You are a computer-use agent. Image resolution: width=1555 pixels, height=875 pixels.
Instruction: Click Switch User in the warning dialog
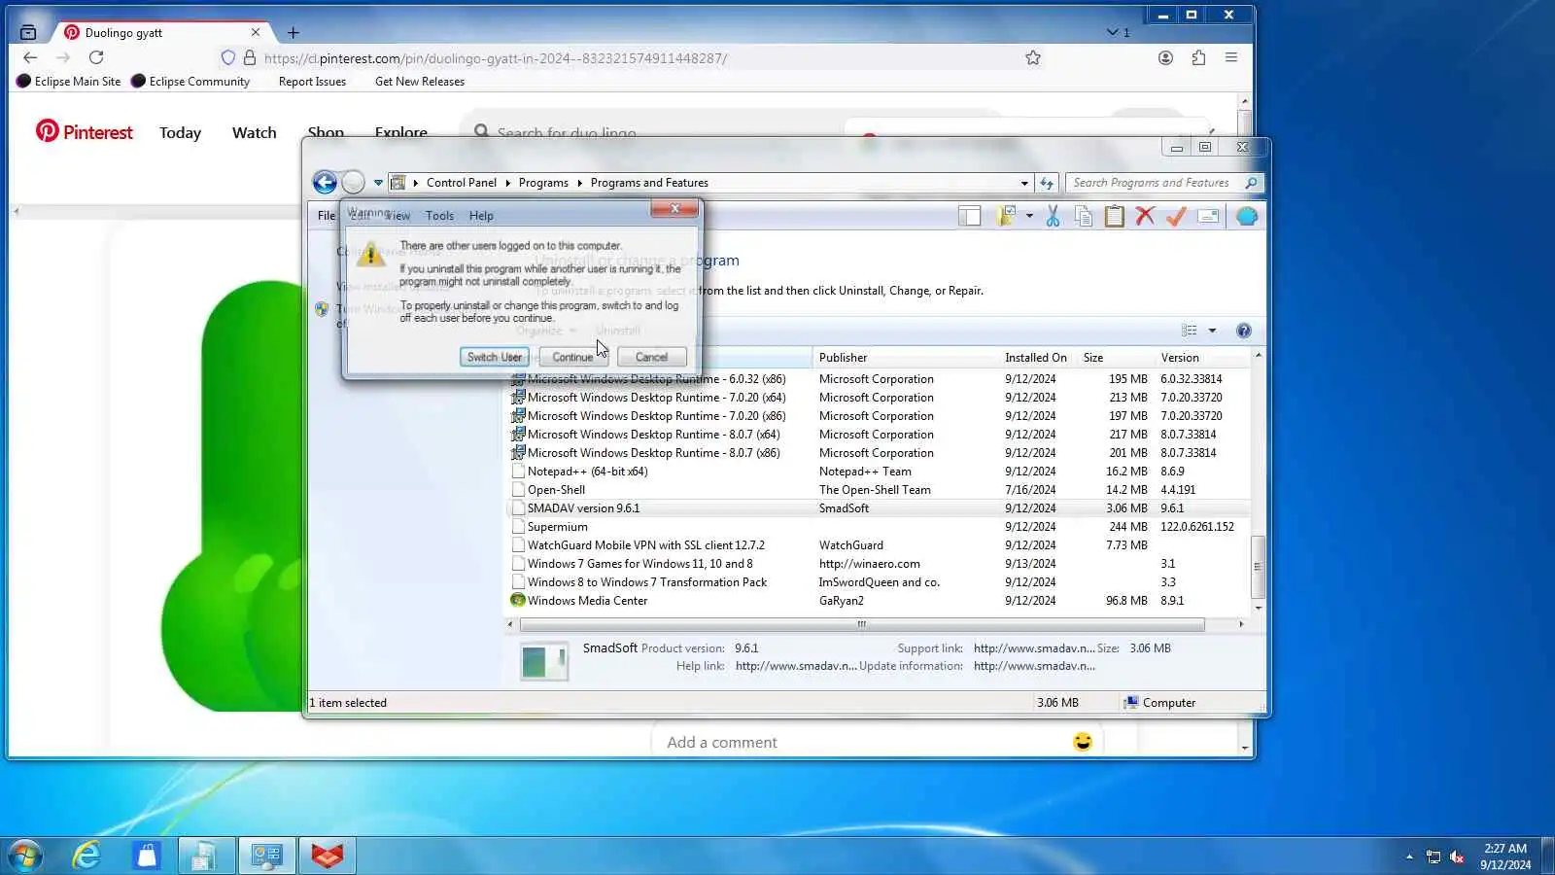click(x=495, y=357)
